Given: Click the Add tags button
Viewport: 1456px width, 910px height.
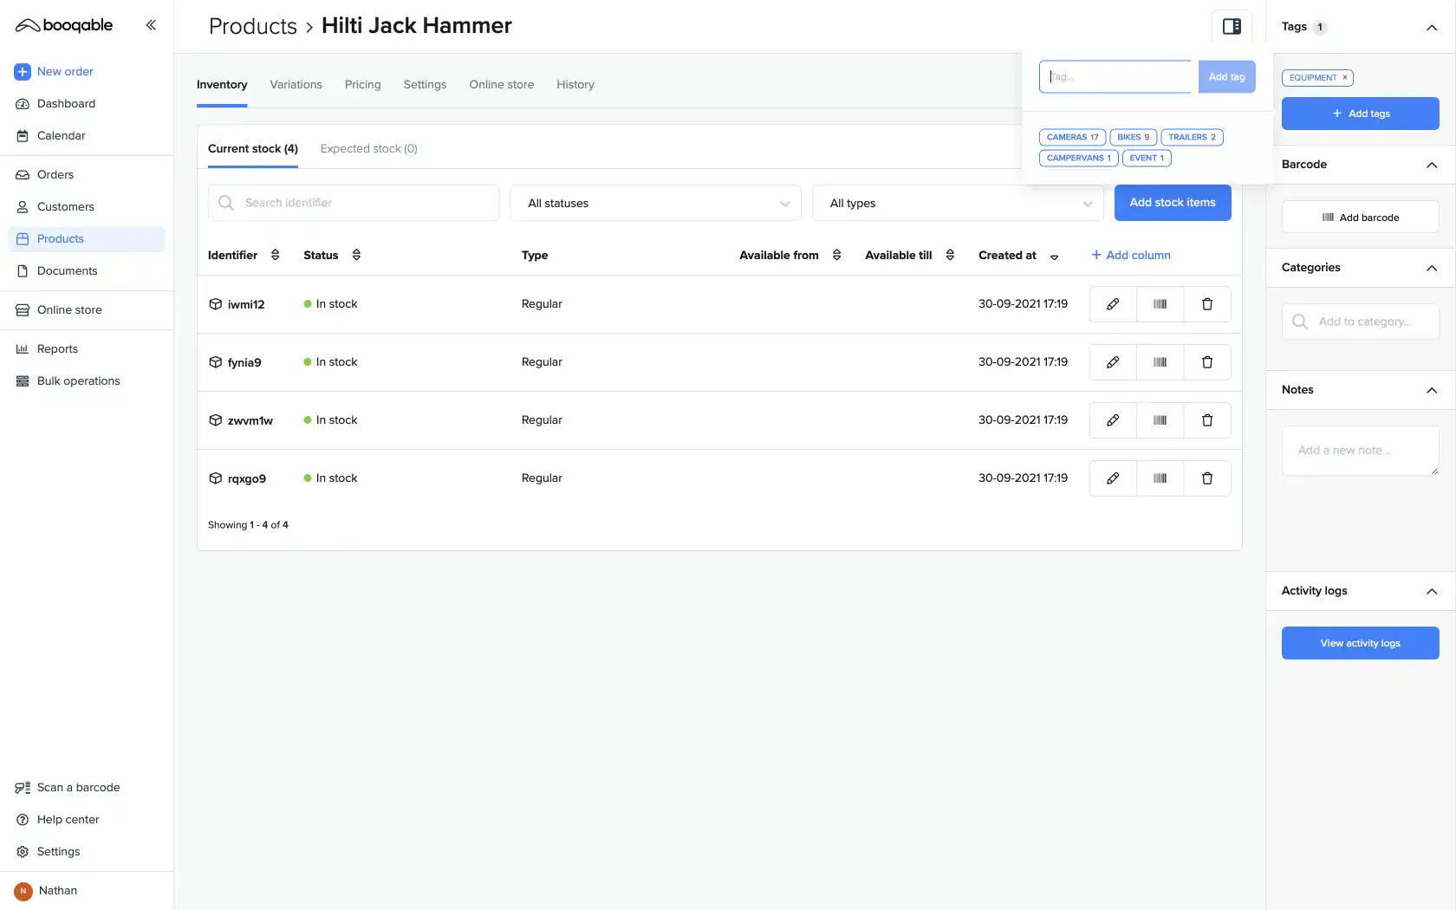Looking at the screenshot, I should (1361, 114).
